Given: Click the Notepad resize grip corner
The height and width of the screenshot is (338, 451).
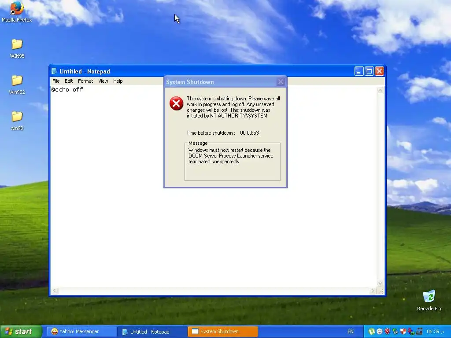Looking at the screenshot, I should pyautogui.click(x=381, y=291).
